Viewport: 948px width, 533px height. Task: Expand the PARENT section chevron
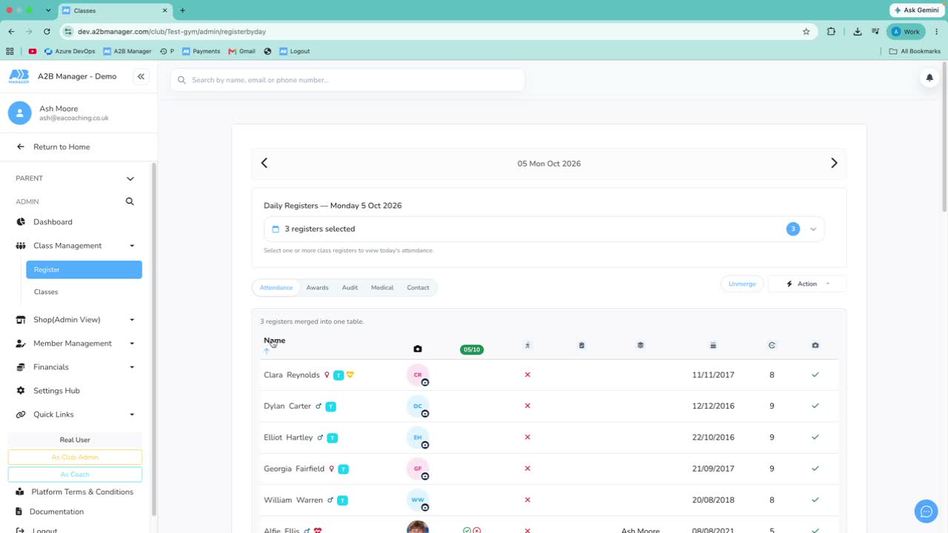(x=130, y=178)
